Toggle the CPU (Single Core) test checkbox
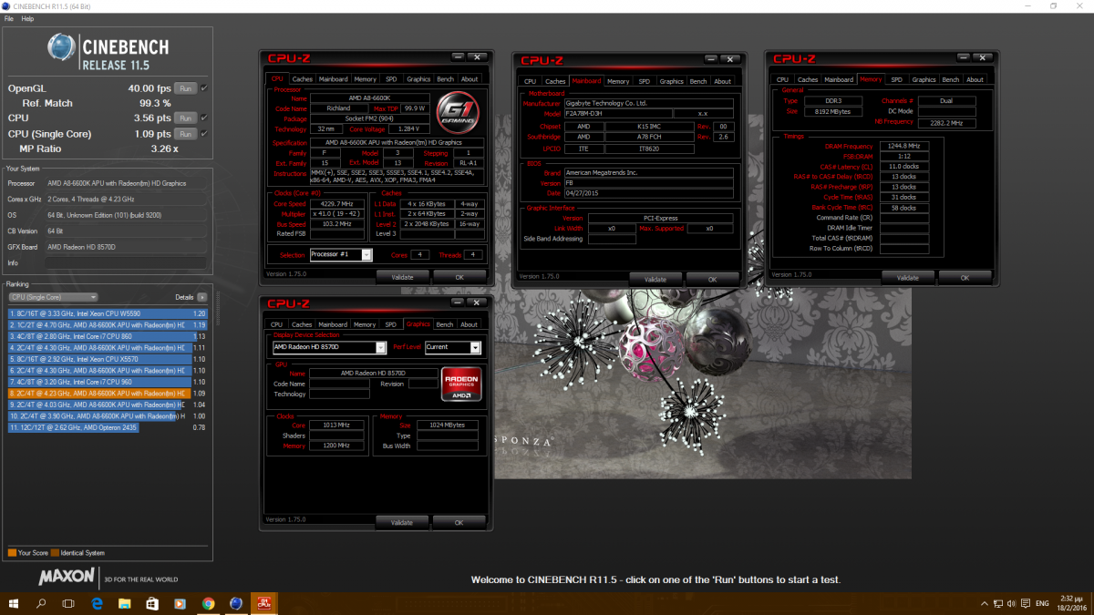The width and height of the screenshot is (1094, 615). (x=204, y=134)
